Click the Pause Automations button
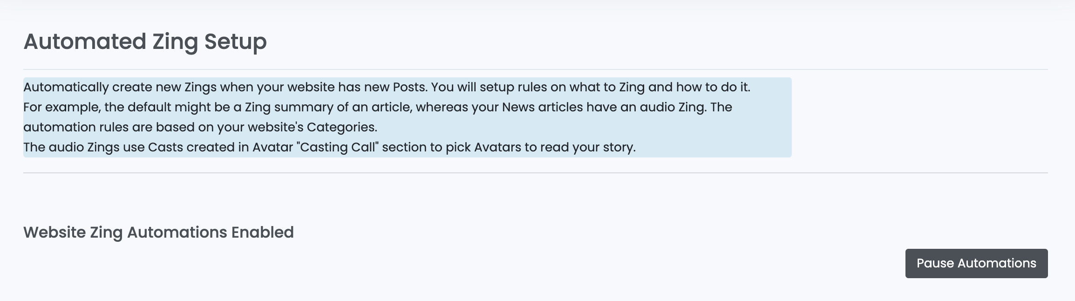This screenshot has width=1075, height=301. coord(976,263)
